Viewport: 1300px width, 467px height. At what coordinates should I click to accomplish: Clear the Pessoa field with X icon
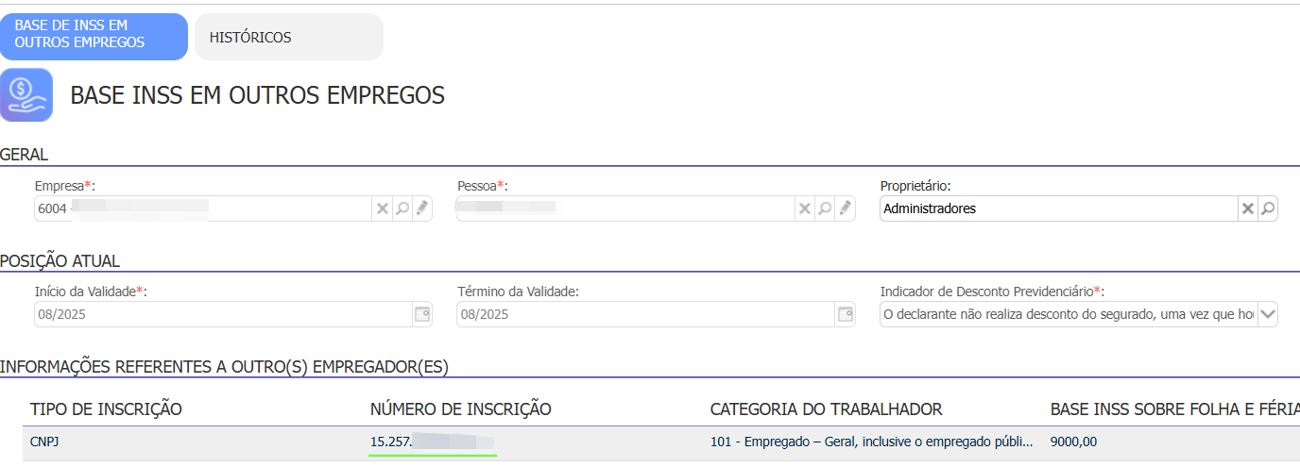(805, 208)
